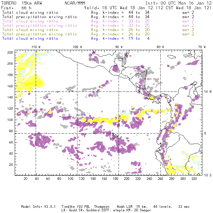
Task: Click the "160" value on the vertical axis
Action: tap(10, 86)
